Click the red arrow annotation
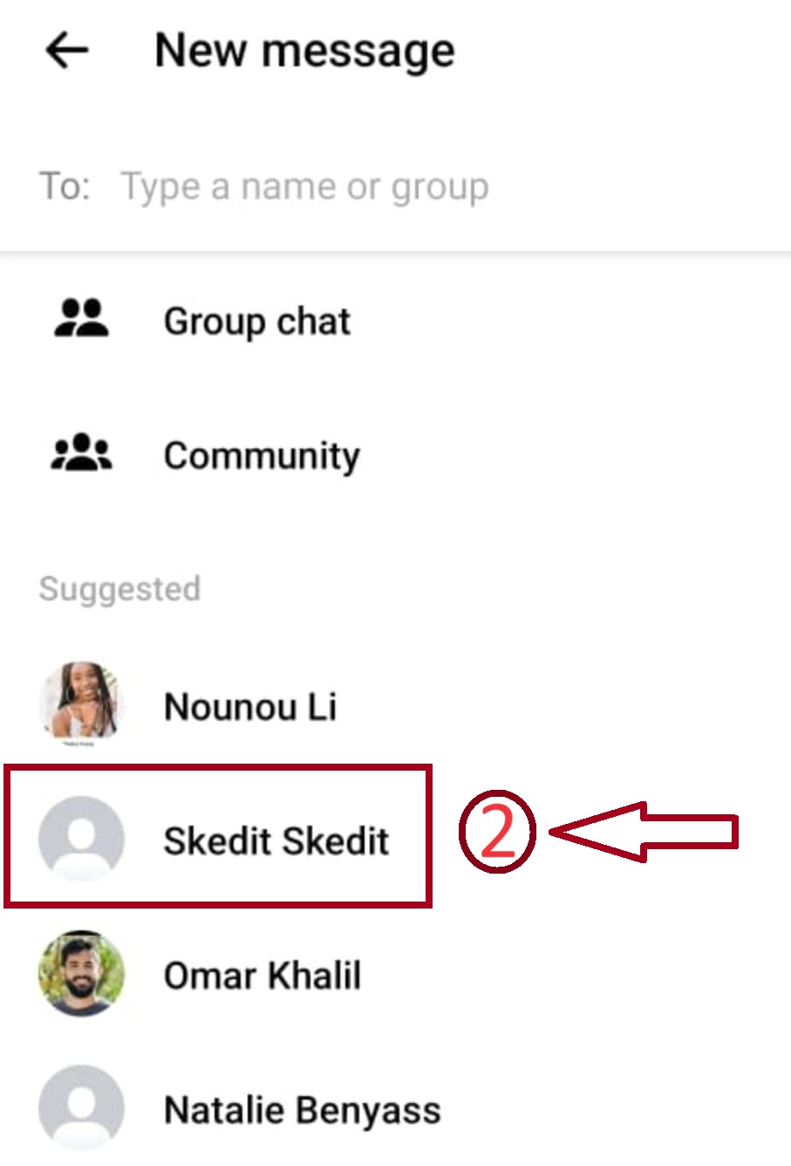This screenshot has width=791, height=1166. click(645, 832)
